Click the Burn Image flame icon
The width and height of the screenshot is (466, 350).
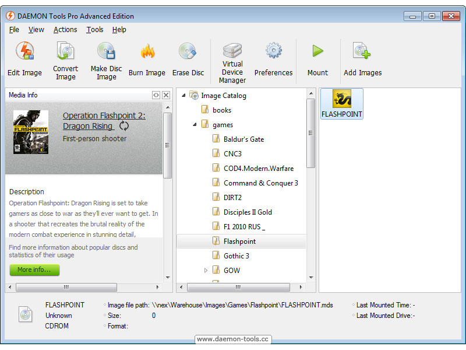(x=147, y=51)
